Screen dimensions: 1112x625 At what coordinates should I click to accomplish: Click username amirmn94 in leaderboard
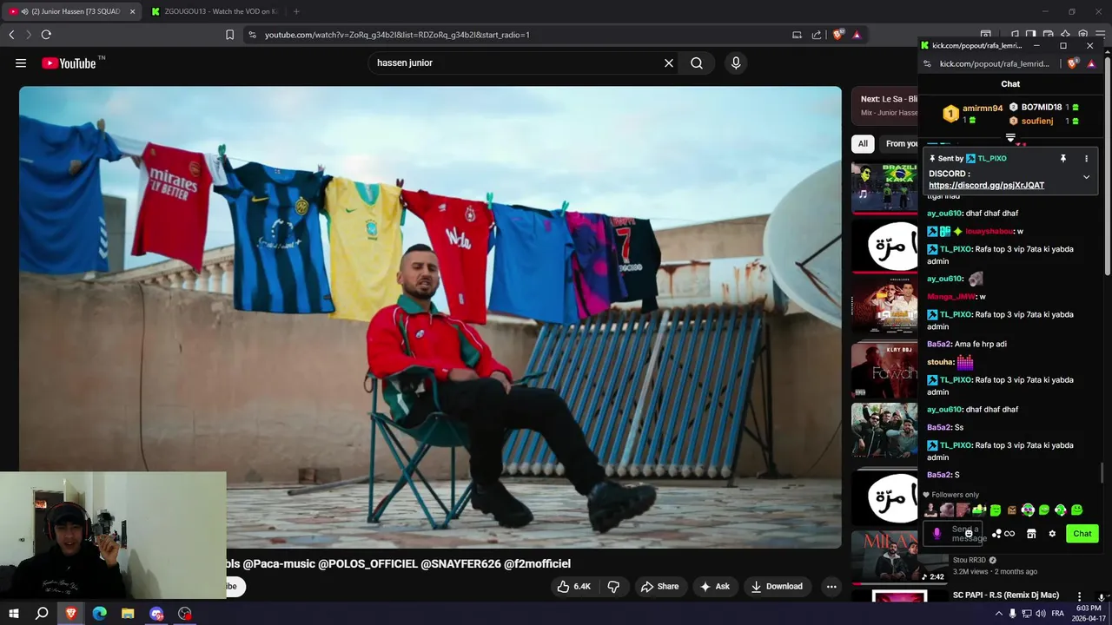pos(983,109)
